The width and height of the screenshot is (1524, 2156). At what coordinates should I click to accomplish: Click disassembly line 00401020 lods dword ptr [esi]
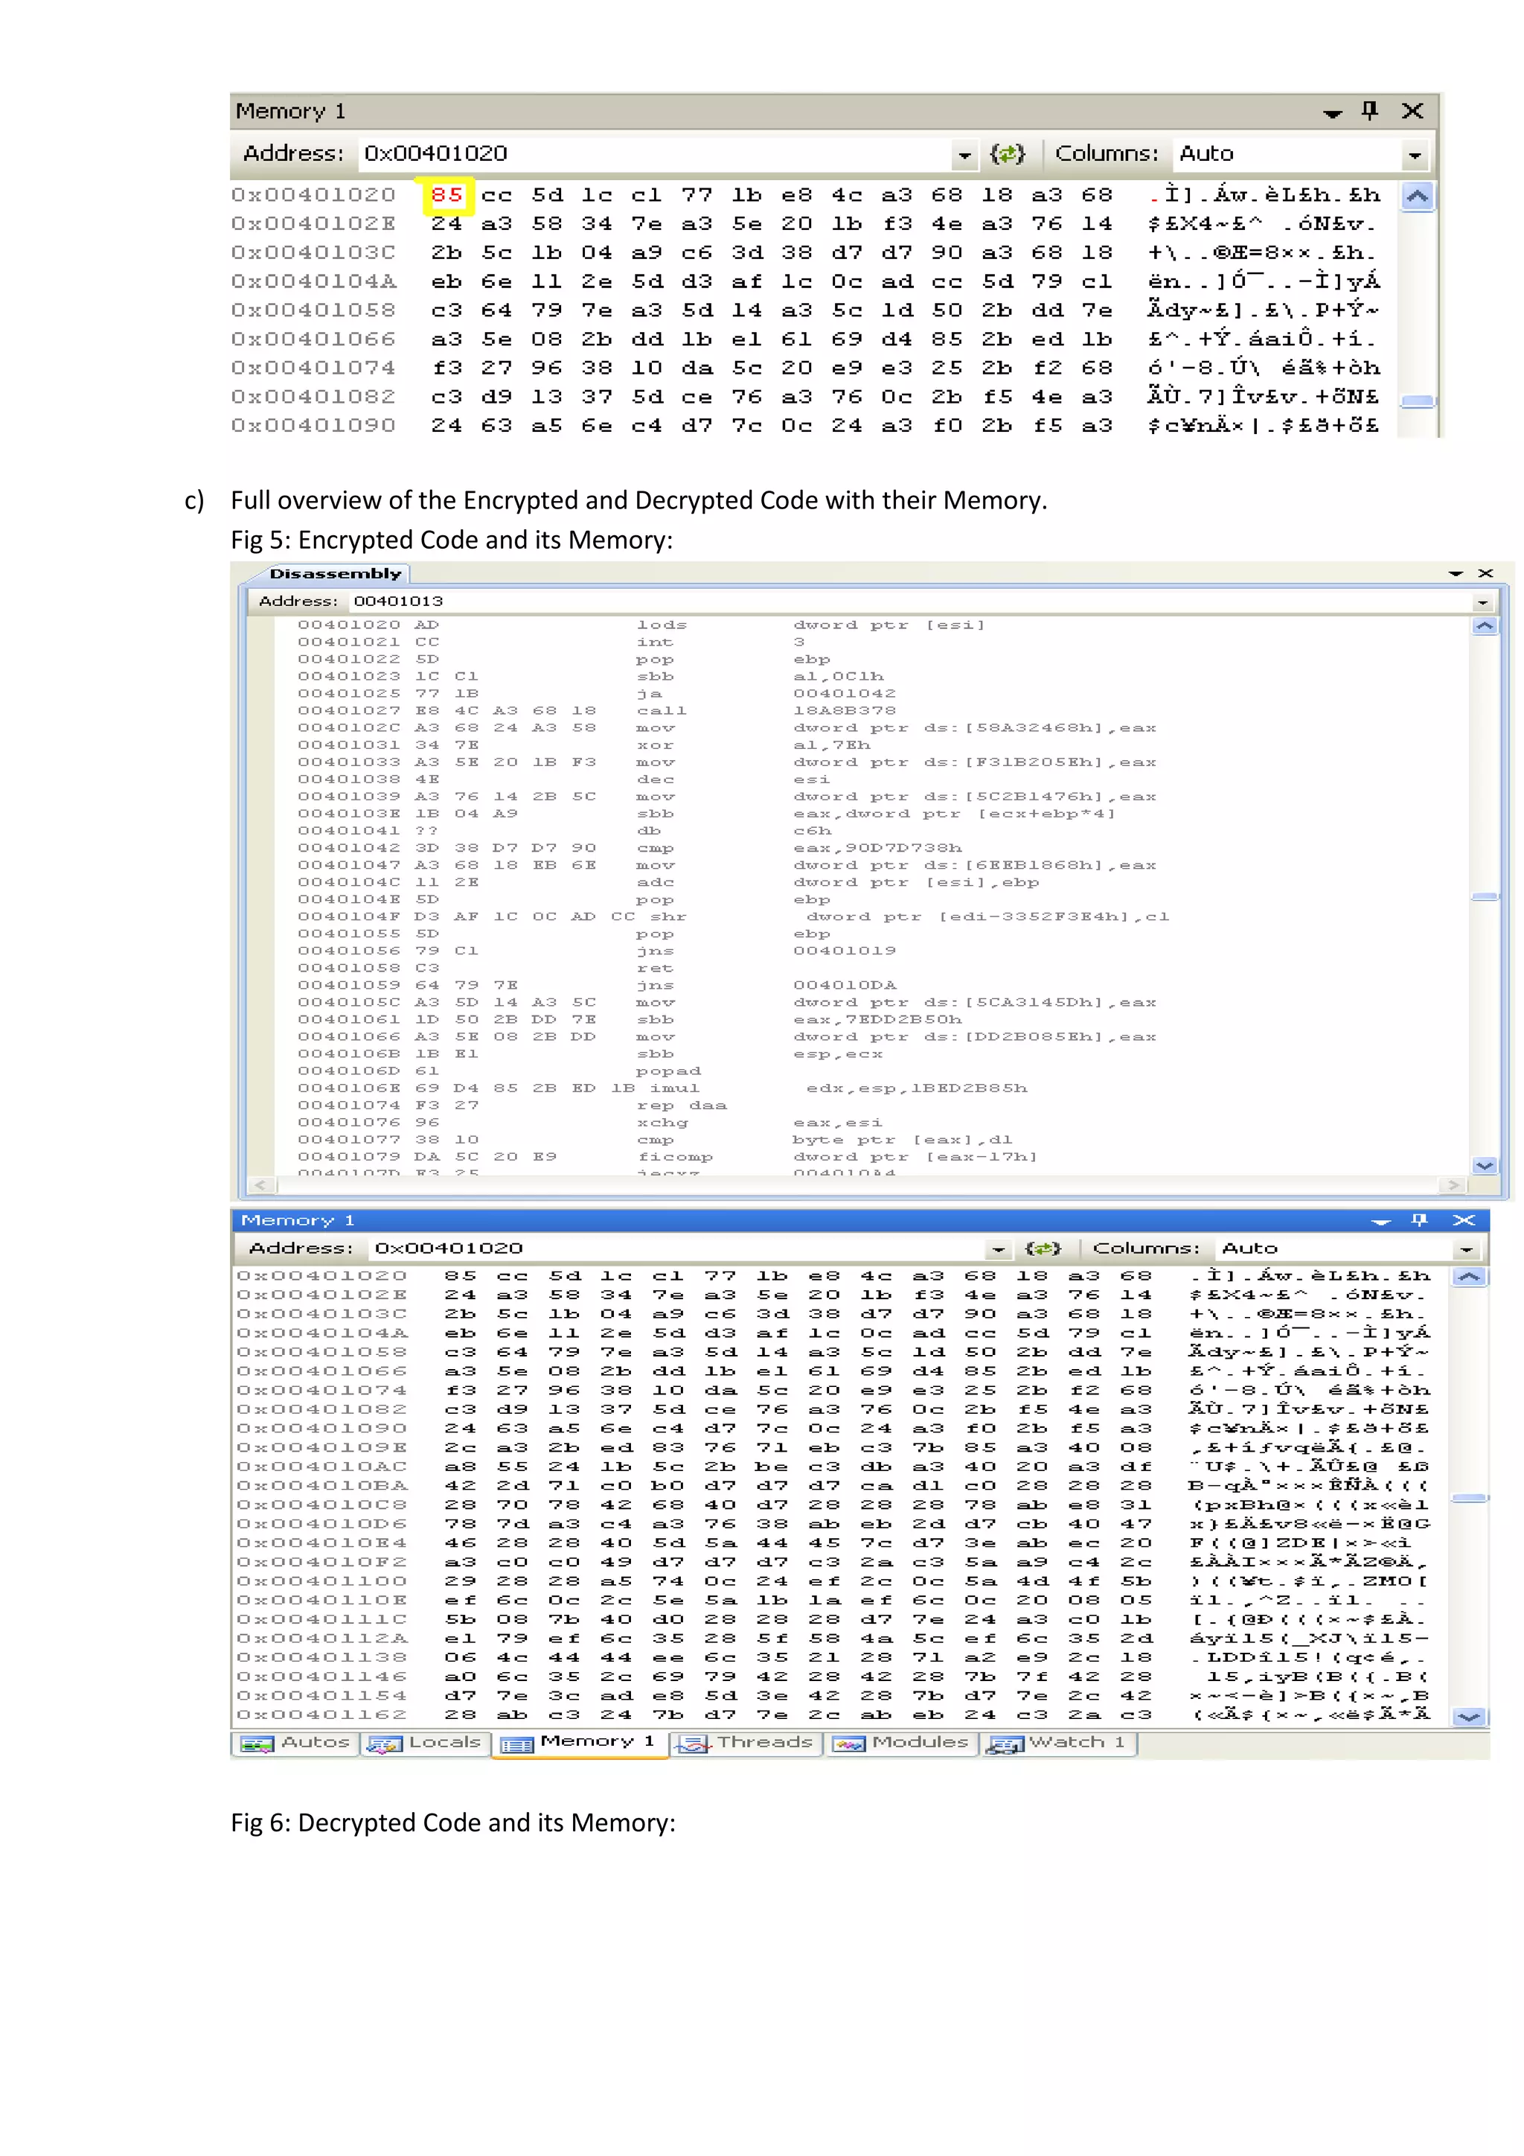tap(642, 625)
